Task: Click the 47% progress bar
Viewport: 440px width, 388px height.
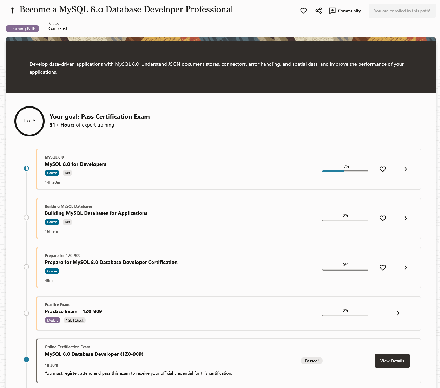Action: pos(345,171)
